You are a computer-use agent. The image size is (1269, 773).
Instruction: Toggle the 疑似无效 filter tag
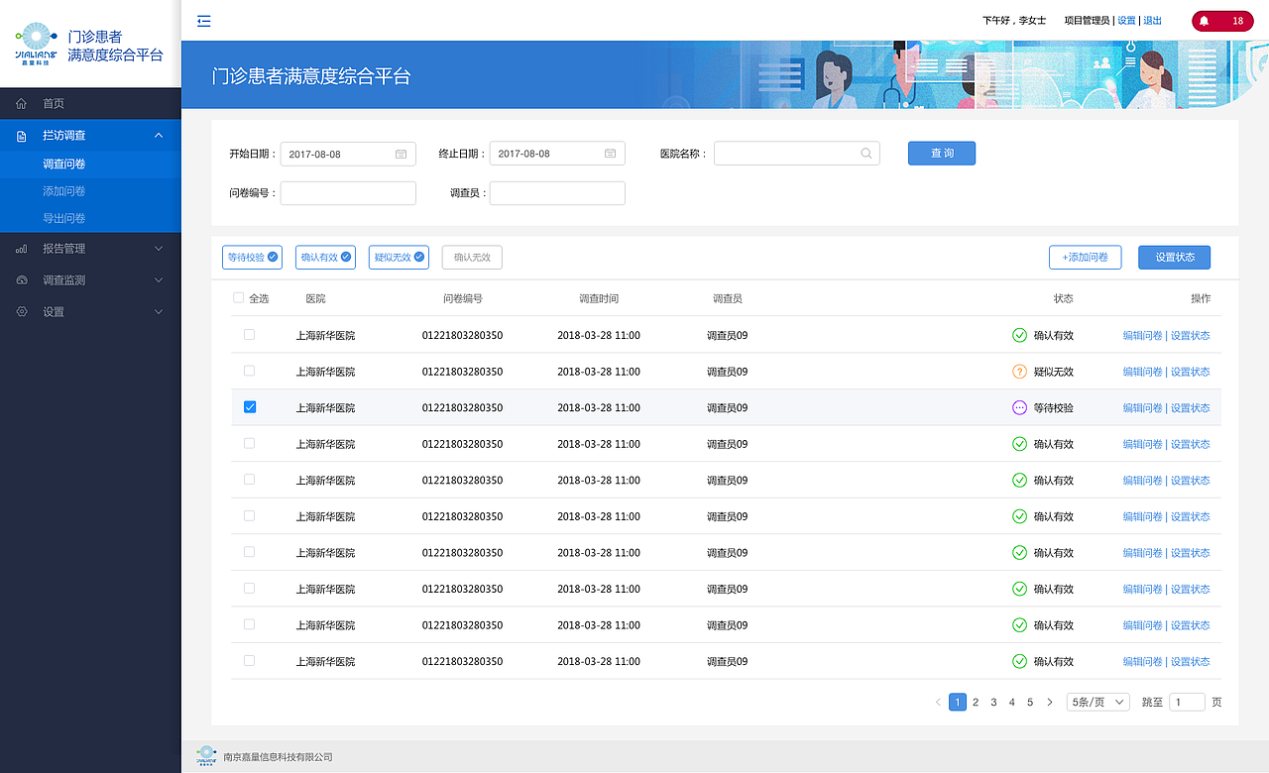pos(399,258)
